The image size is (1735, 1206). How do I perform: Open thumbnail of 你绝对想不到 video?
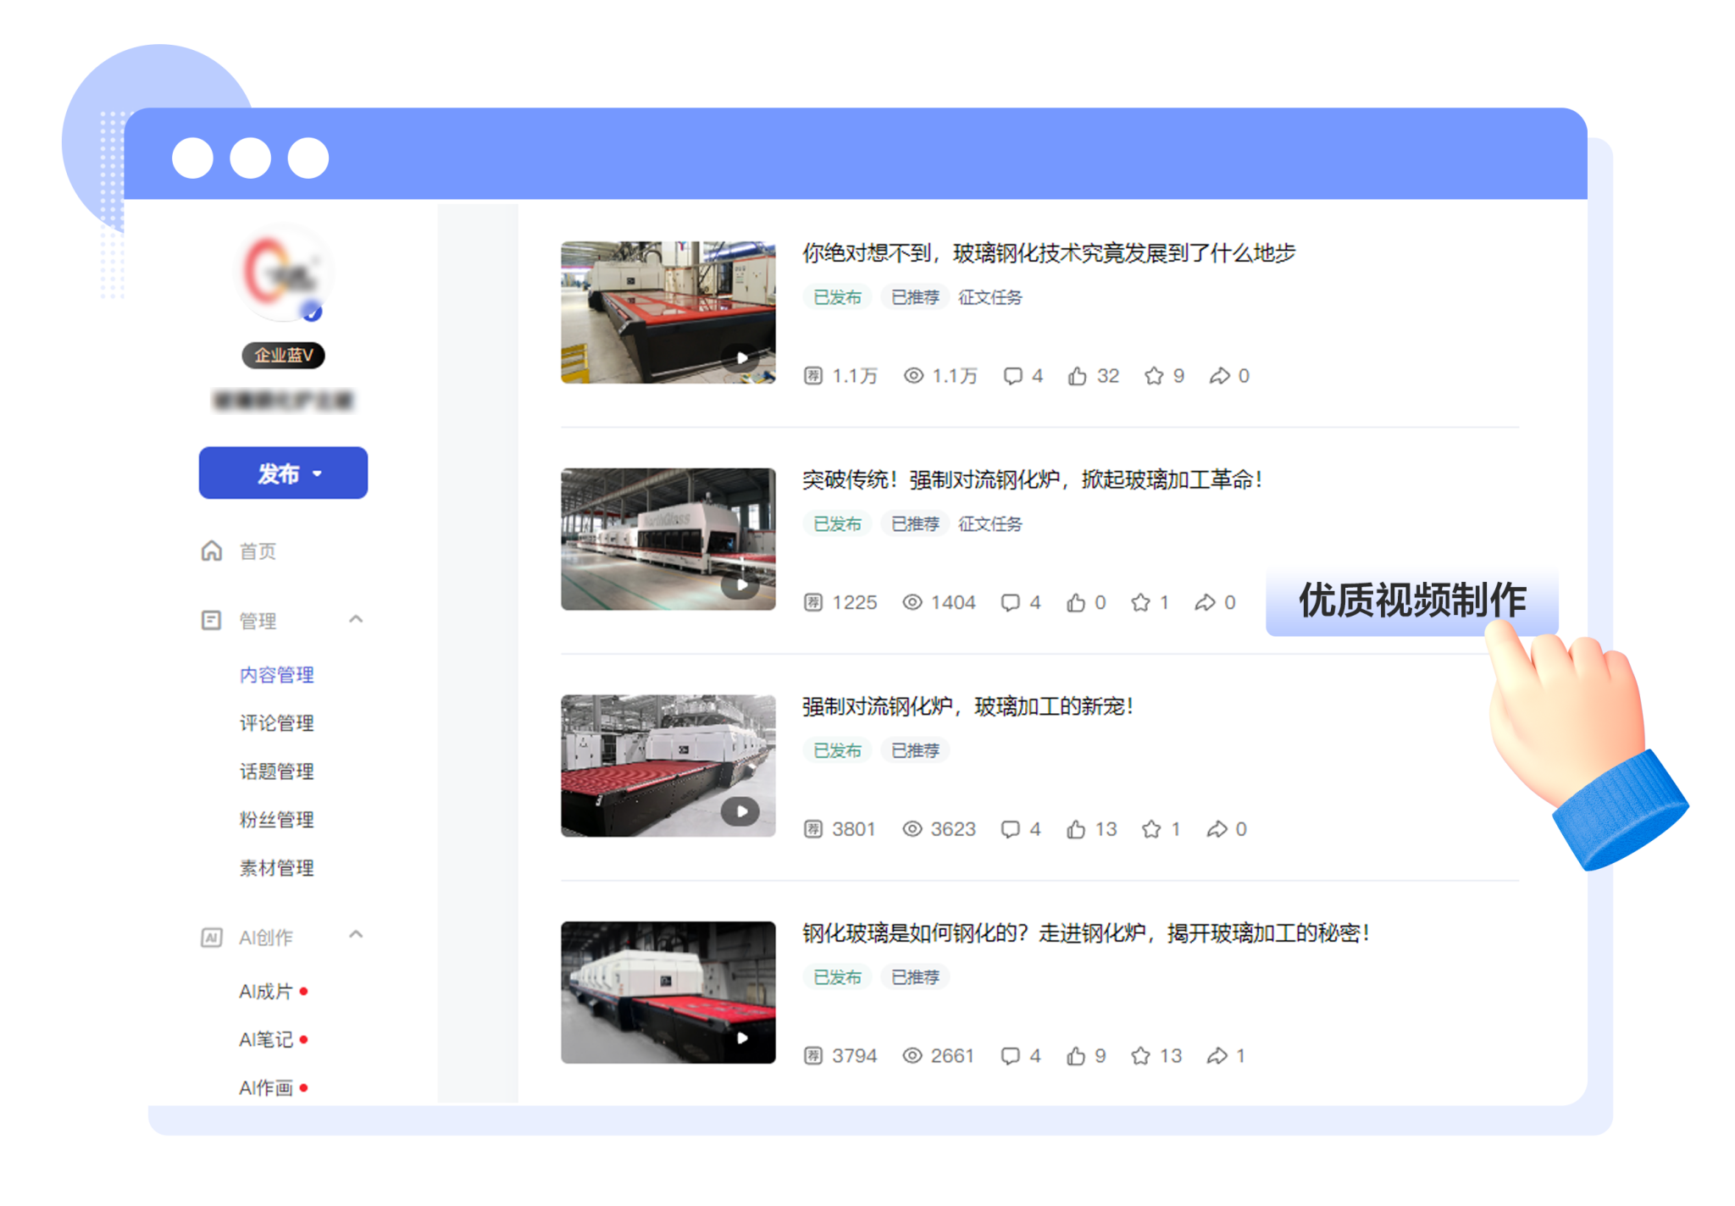coord(668,313)
